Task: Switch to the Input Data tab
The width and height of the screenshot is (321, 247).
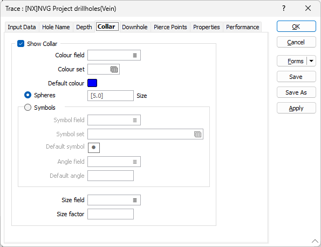Action: point(22,27)
